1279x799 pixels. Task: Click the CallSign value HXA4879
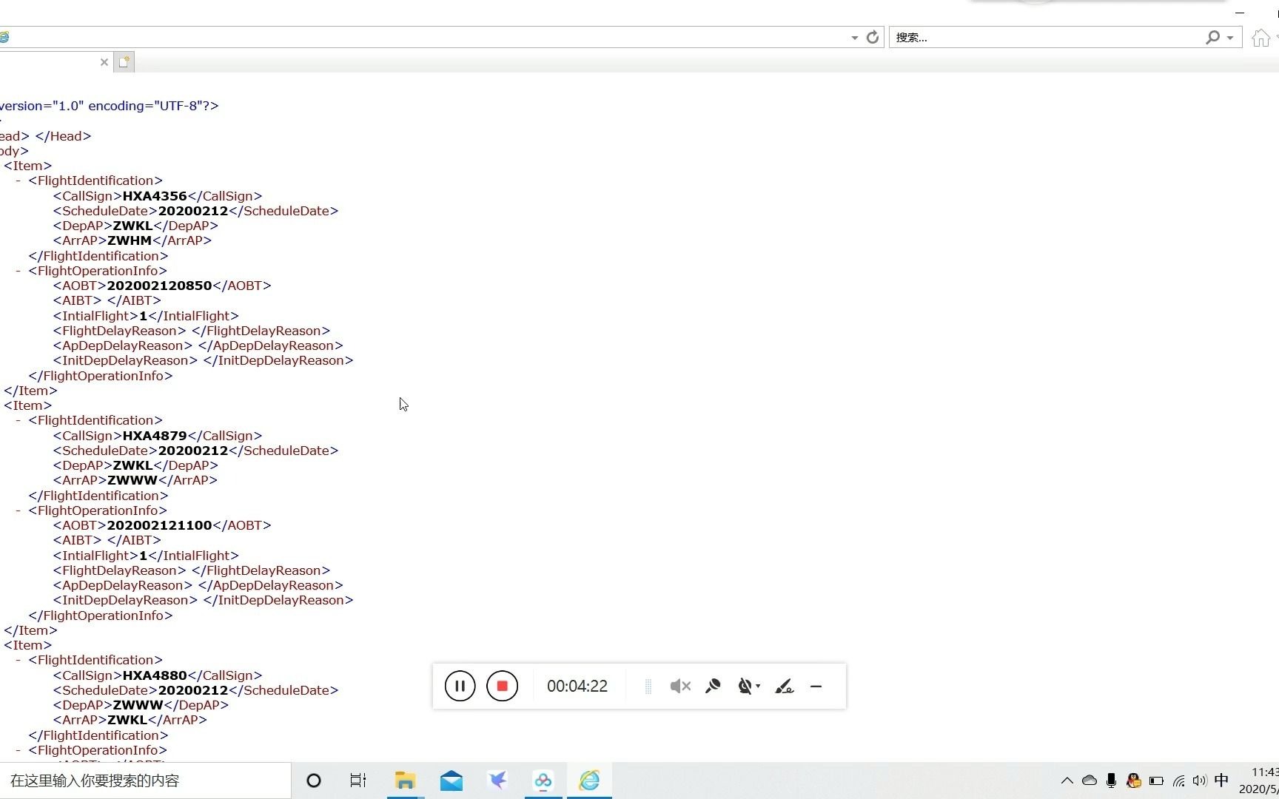(x=155, y=436)
